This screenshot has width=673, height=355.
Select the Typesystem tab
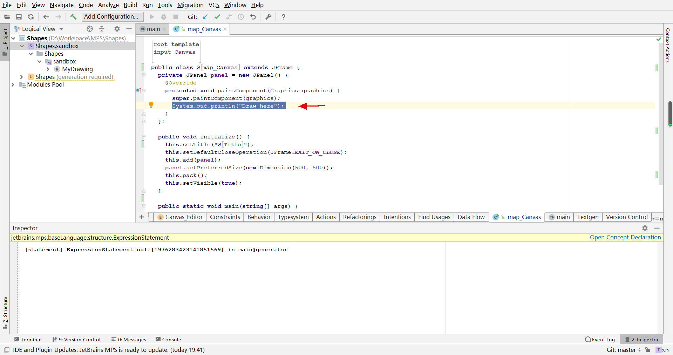(293, 217)
